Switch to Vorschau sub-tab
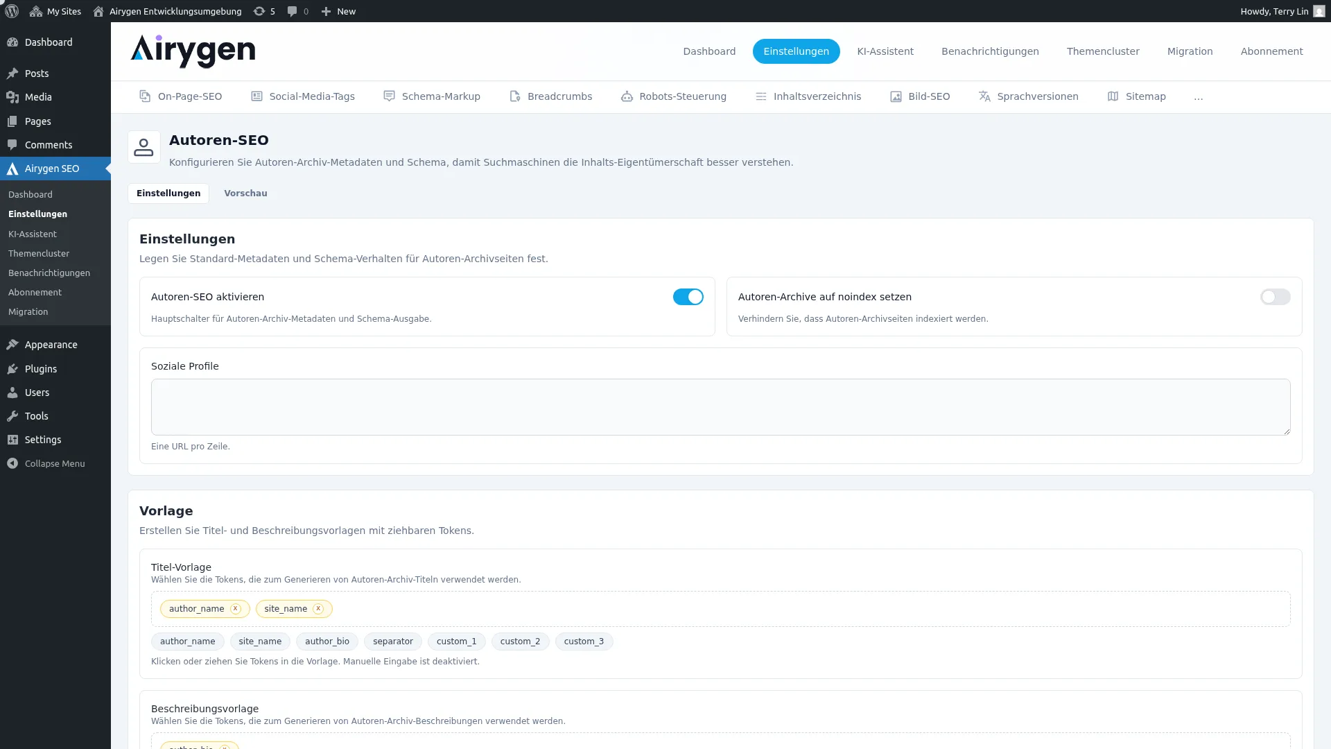Image resolution: width=1331 pixels, height=749 pixels. pyautogui.click(x=245, y=193)
